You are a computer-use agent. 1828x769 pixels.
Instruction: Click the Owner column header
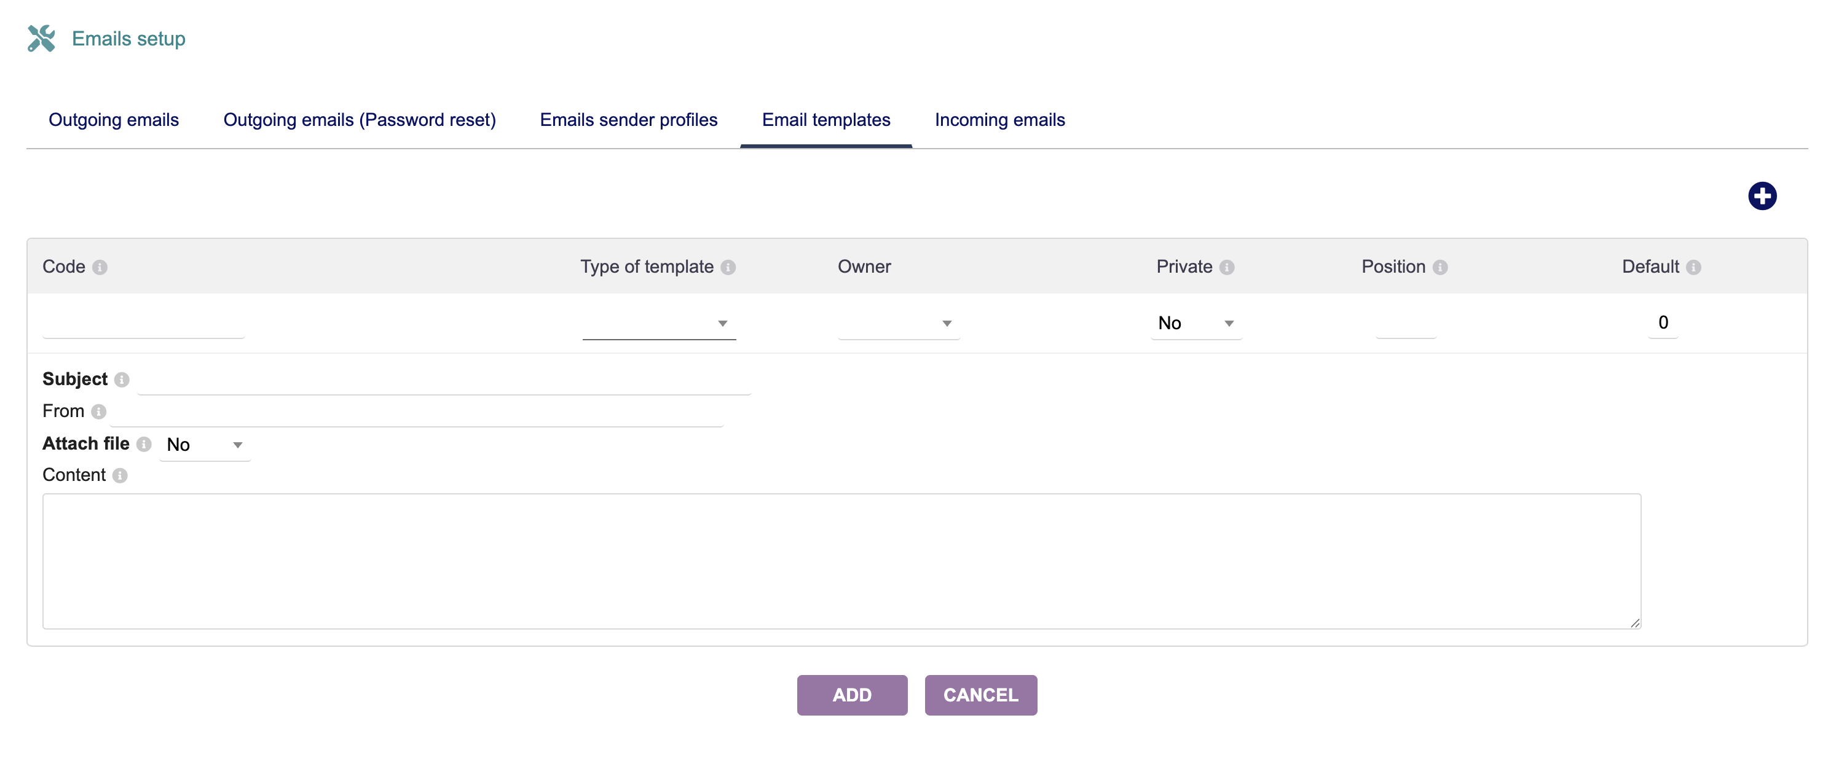click(864, 267)
